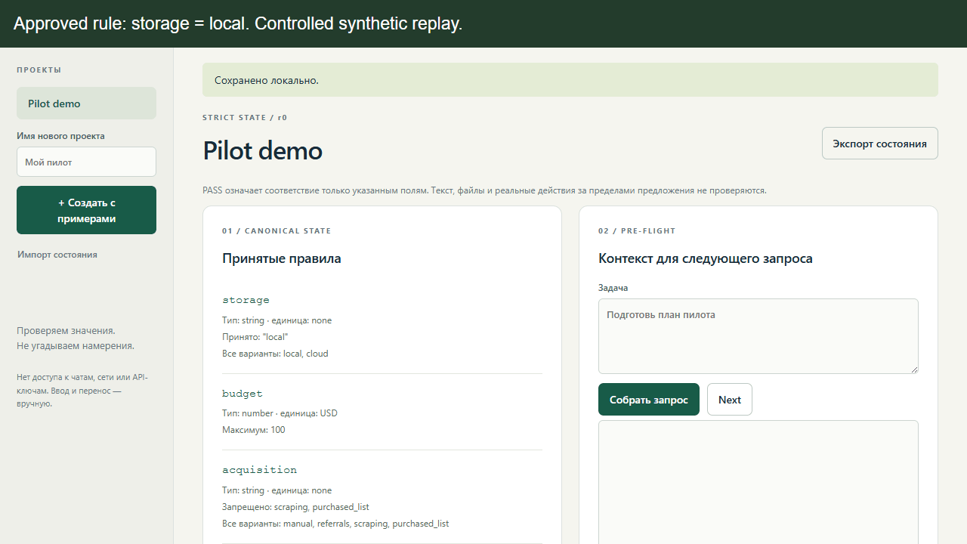
Task: Select the acquisition rule name
Action: point(259,470)
